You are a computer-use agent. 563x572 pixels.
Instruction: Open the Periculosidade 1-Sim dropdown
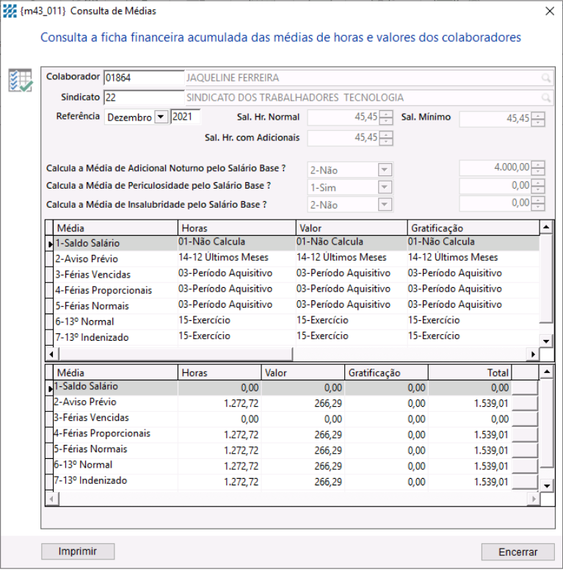[x=385, y=187]
